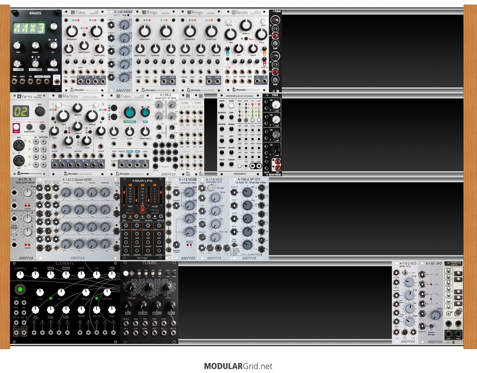The height and width of the screenshot is (373, 477).
Task: Select the Elements SPACE knob
Action: (112, 310)
